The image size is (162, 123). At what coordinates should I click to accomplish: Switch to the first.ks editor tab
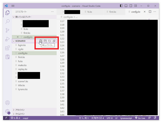(113, 12)
